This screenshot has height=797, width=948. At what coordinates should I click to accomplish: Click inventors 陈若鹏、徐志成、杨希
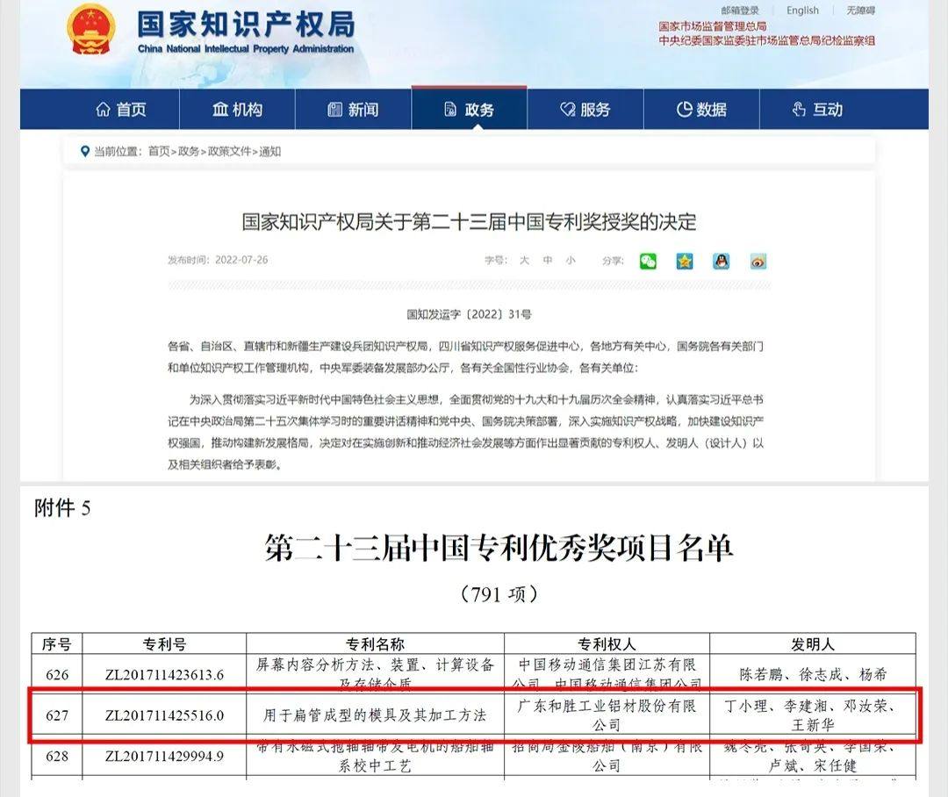(813, 674)
